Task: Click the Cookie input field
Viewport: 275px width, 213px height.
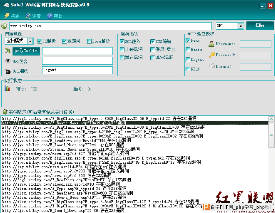Action: coord(77,51)
